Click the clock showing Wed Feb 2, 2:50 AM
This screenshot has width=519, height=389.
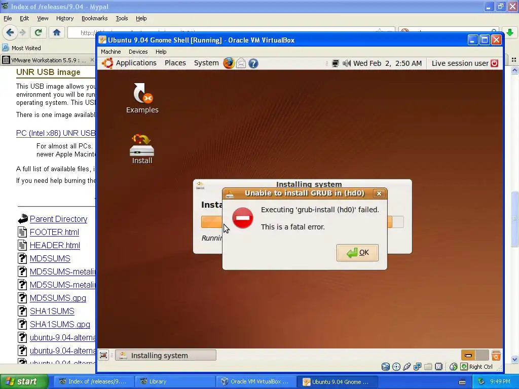click(387, 63)
